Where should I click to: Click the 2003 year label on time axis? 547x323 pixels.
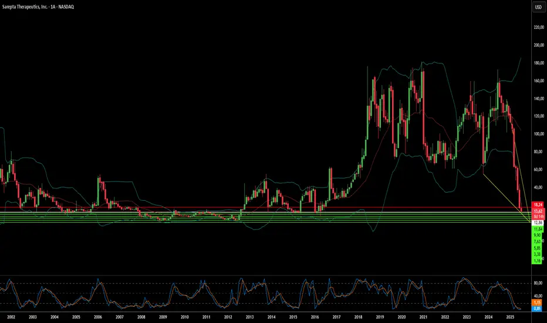33,317
